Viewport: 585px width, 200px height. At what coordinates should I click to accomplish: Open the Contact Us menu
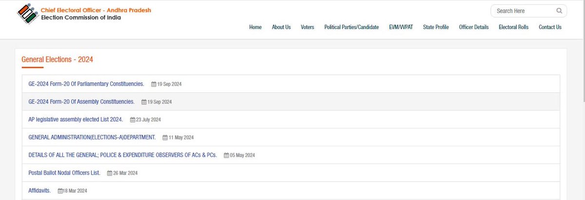coord(550,27)
